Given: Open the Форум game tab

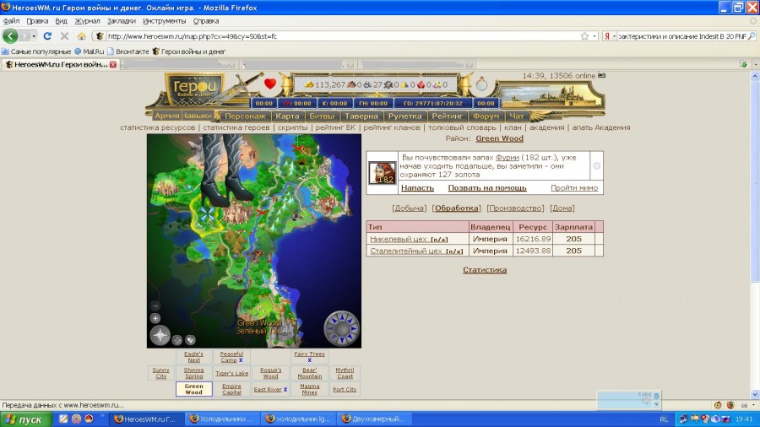Looking at the screenshot, I should 486,116.
